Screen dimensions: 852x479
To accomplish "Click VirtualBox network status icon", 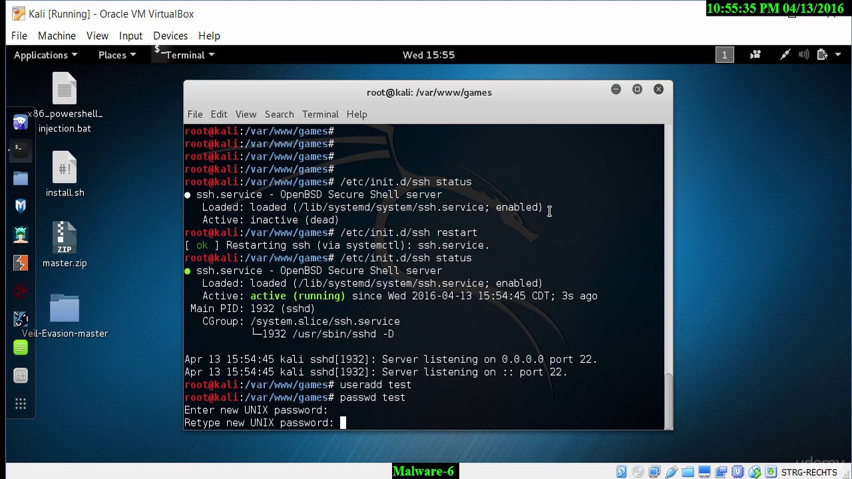I will click(x=654, y=472).
